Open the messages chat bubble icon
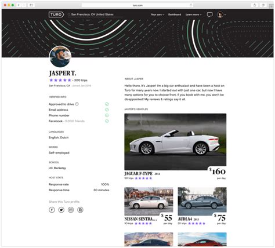This screenshot has height=248, width=275. click(x=209, y=14)
